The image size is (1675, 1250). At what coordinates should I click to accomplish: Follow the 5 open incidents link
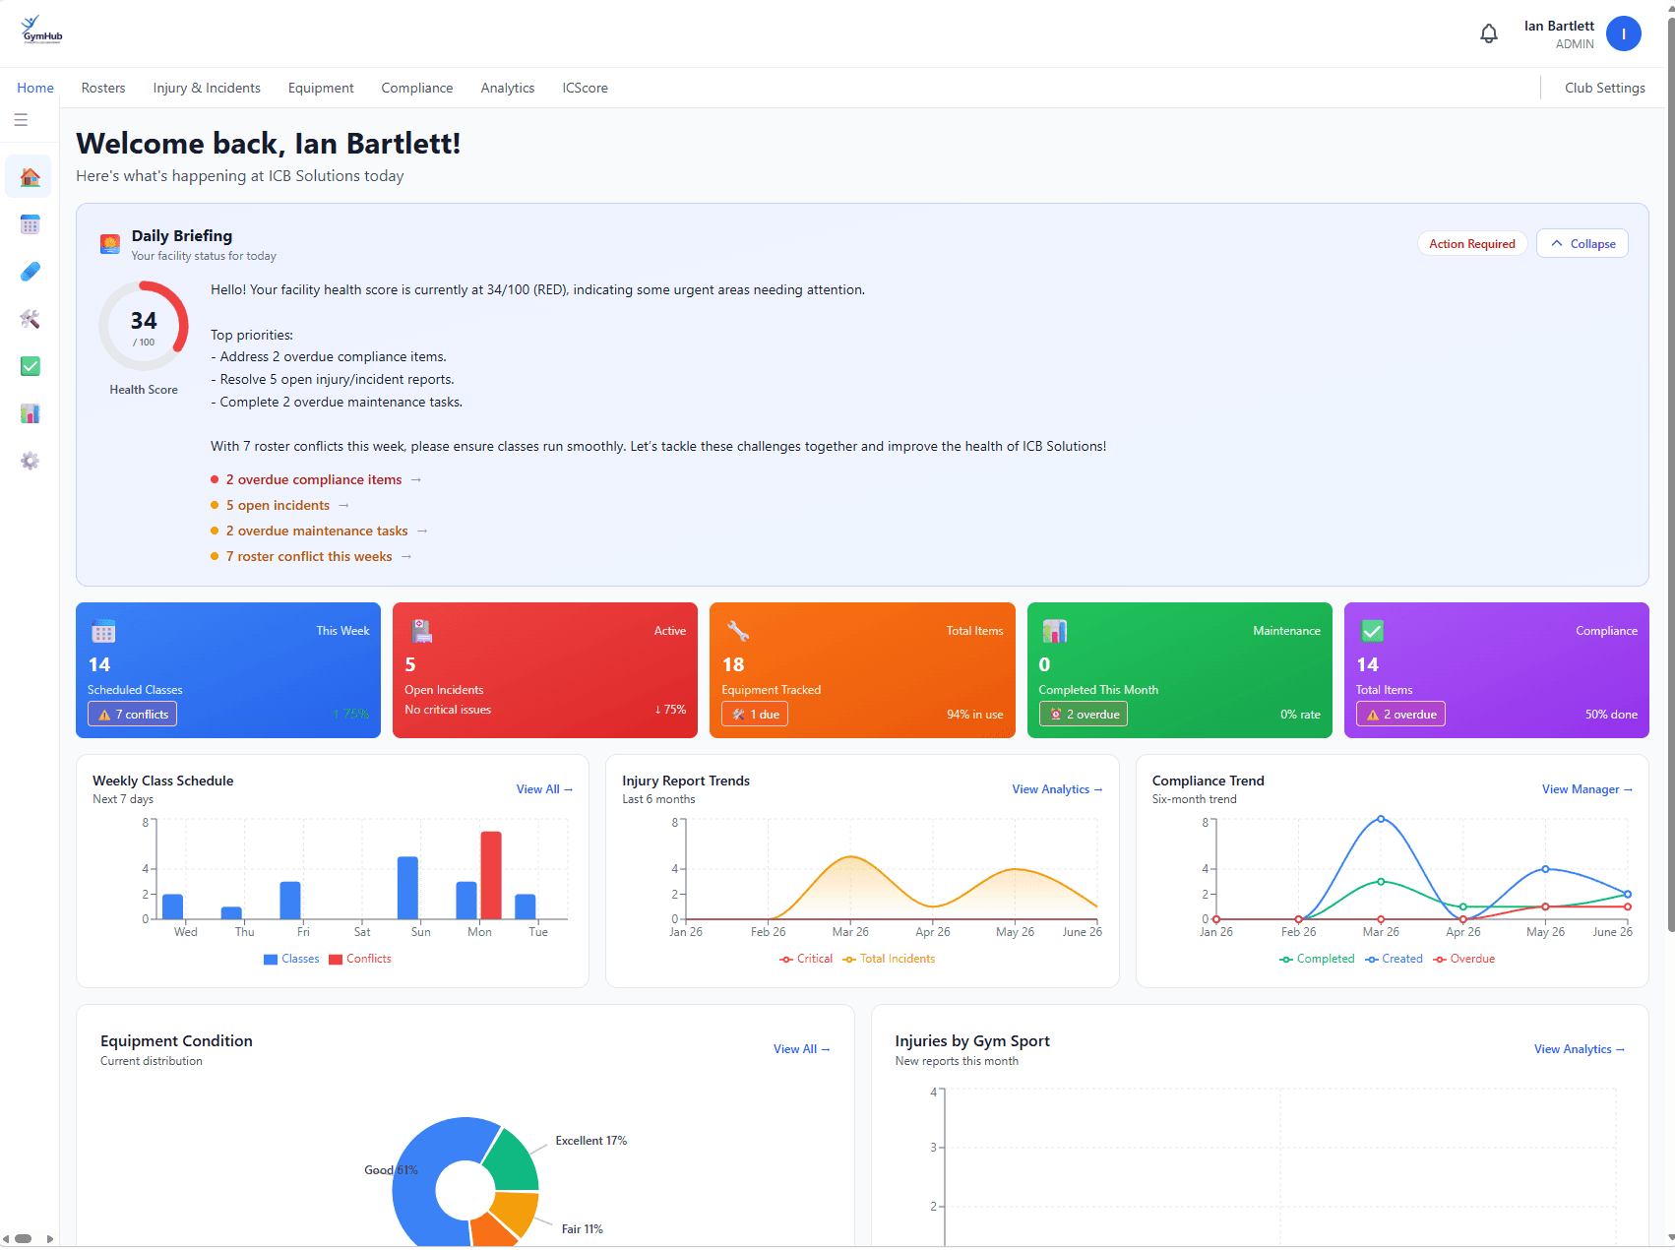[278, 505]
